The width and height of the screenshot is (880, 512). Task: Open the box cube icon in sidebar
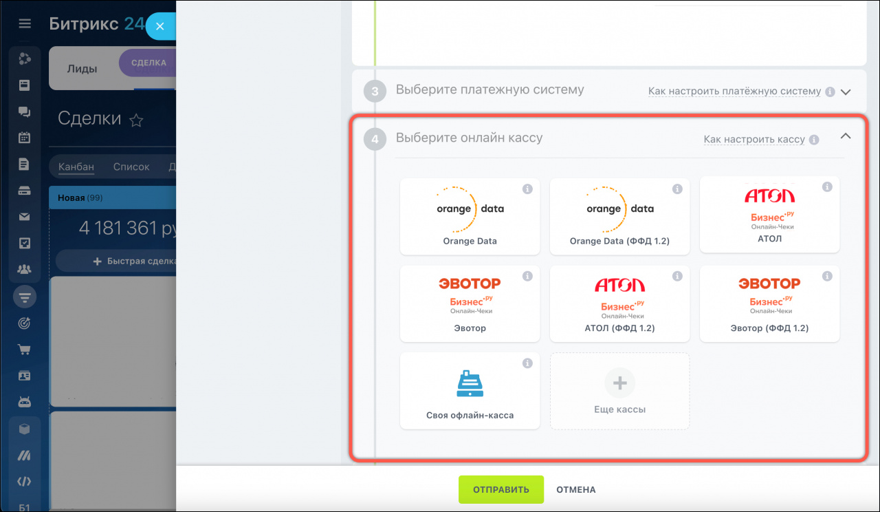24,429
